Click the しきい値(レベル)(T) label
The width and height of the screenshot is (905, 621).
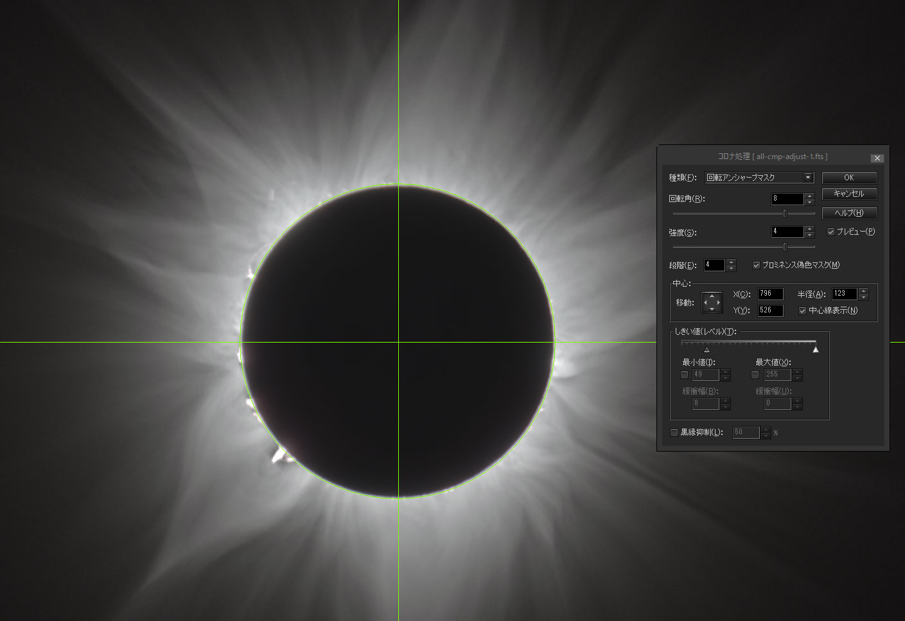point(705,332)
